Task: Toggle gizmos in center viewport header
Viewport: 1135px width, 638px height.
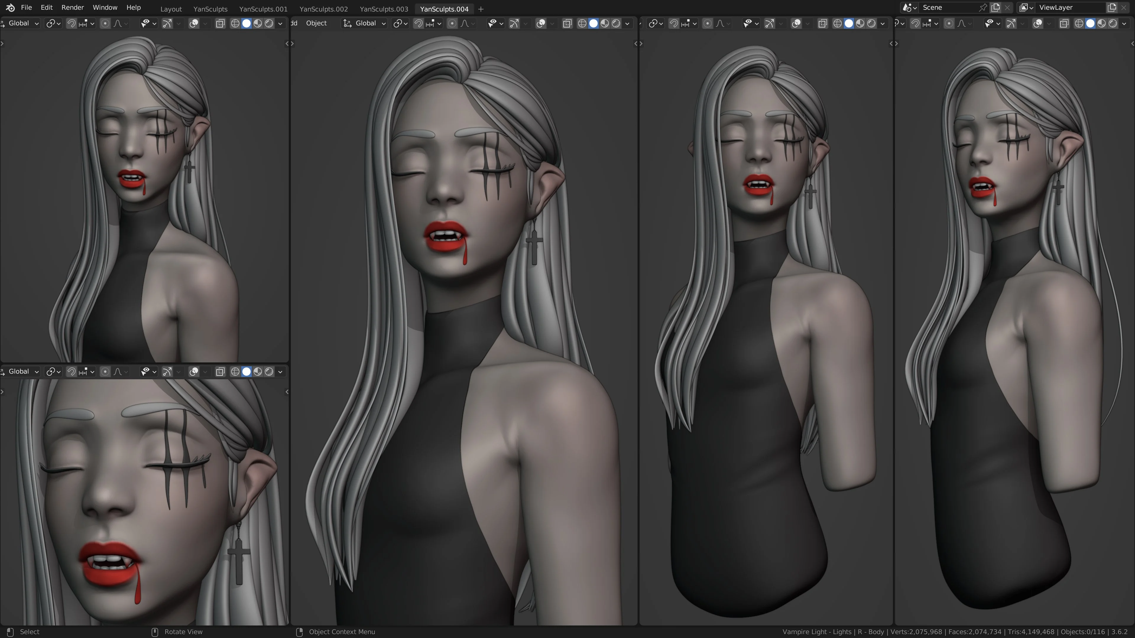Action: click(514, 23)
